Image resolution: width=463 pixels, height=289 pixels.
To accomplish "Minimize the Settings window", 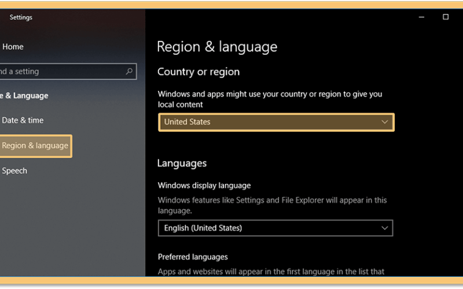I will point(421,17).
